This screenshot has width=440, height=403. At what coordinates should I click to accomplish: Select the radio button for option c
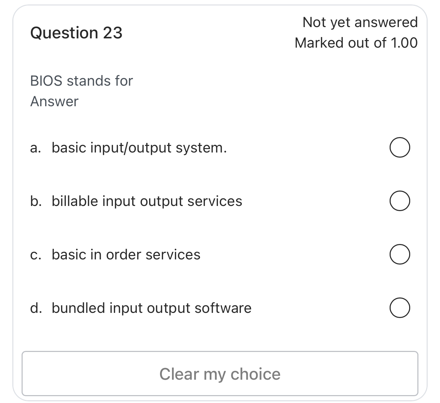click(400, 254)
